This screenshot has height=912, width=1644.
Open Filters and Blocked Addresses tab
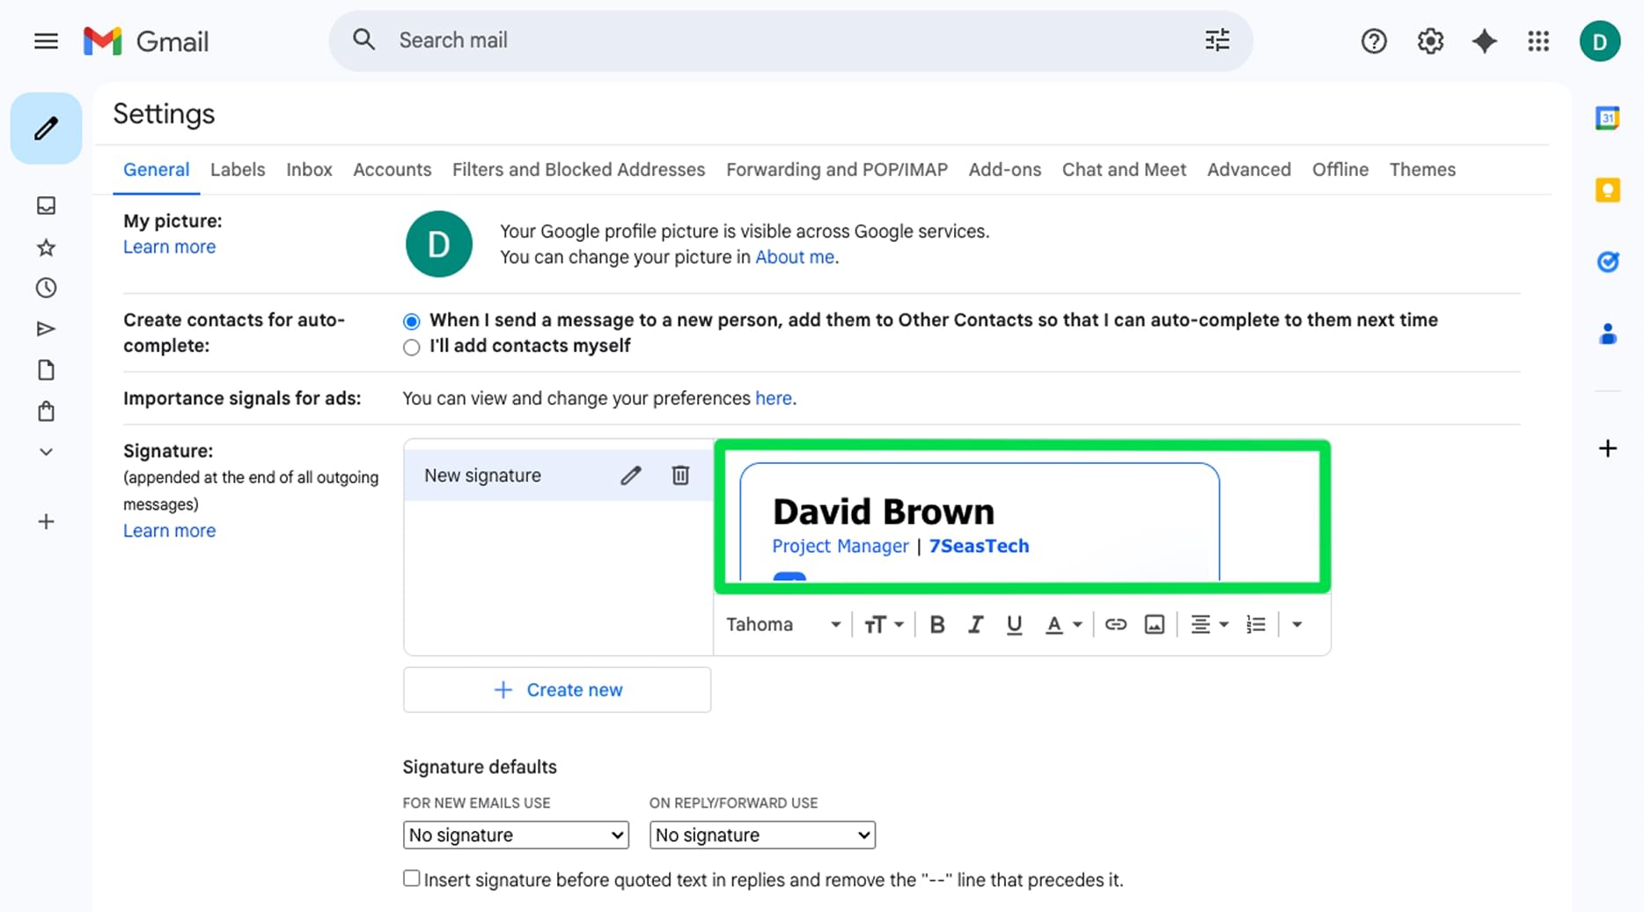[578, 169]
